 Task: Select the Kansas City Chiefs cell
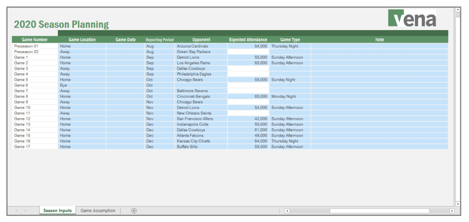201,141
